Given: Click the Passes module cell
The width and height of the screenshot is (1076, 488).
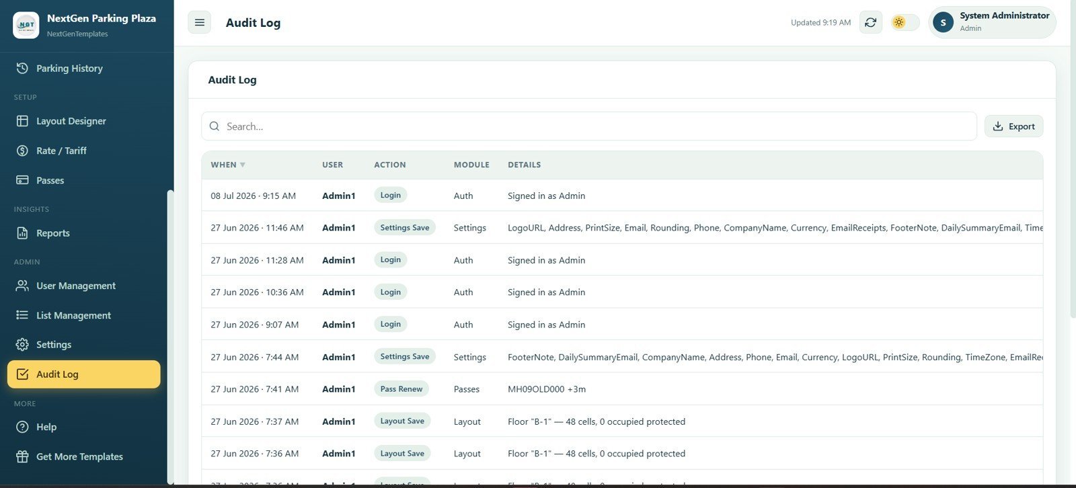Looking at the screenshot, I should [467, 389].
